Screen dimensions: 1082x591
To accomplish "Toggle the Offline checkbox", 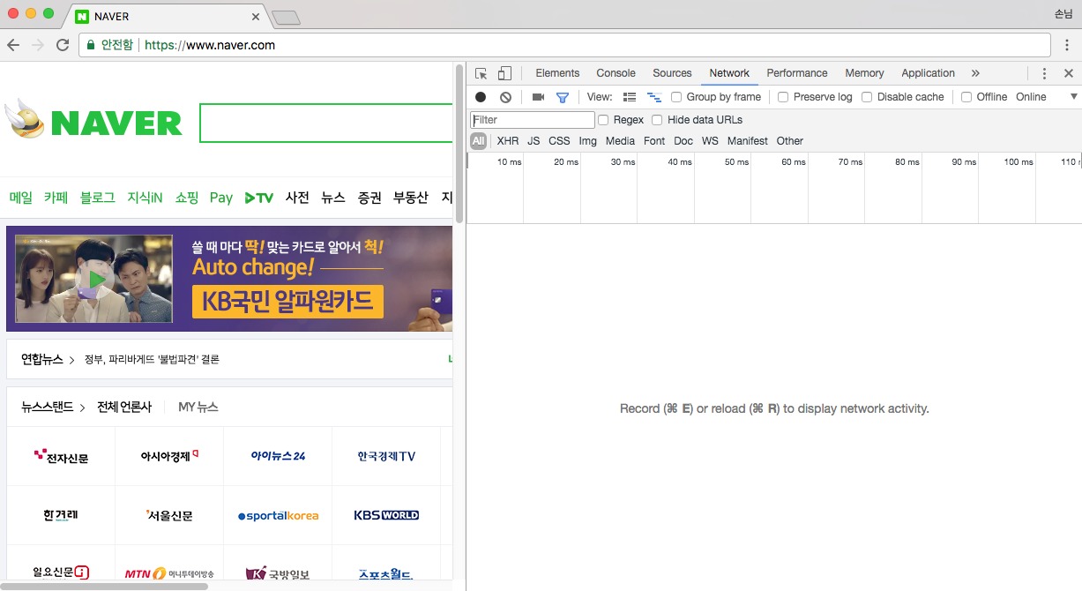I will coord(966,97).
